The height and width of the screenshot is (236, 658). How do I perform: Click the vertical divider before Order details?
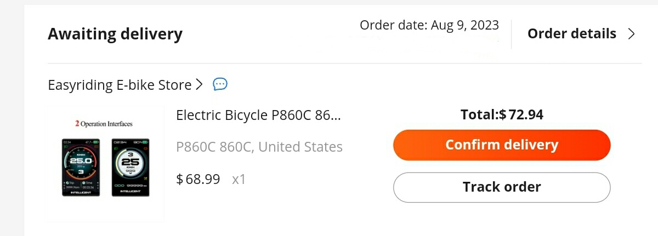(512, 34)
